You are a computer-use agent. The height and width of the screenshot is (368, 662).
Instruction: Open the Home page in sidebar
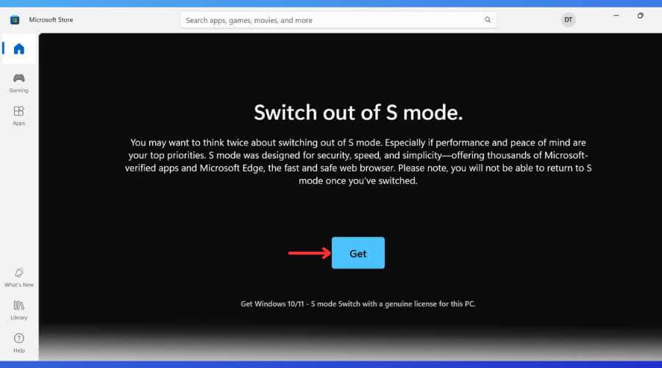click(x=19, y=49)
